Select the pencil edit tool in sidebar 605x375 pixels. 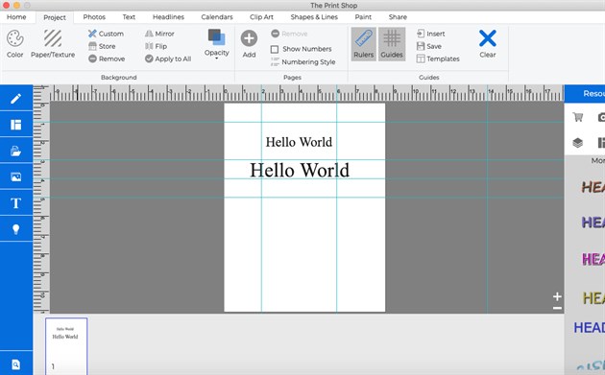point(15,99)
